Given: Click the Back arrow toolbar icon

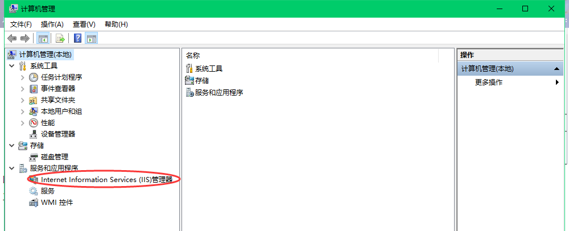Looking at the screenshot, I should click(x=12, y=38).
